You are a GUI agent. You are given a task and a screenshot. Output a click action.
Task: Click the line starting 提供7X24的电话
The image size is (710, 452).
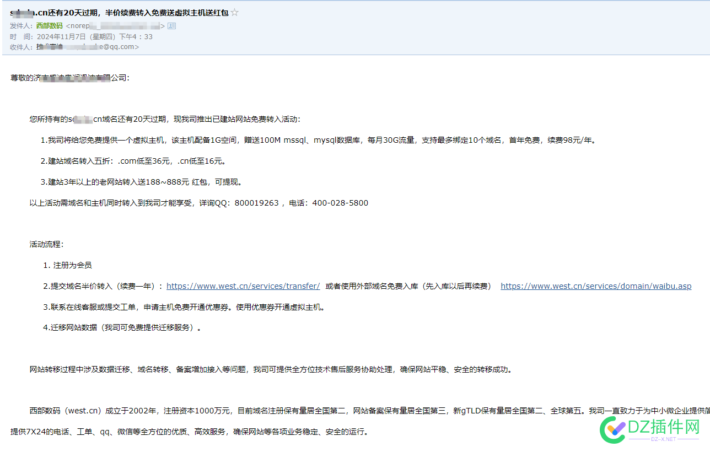coord(190,432)
